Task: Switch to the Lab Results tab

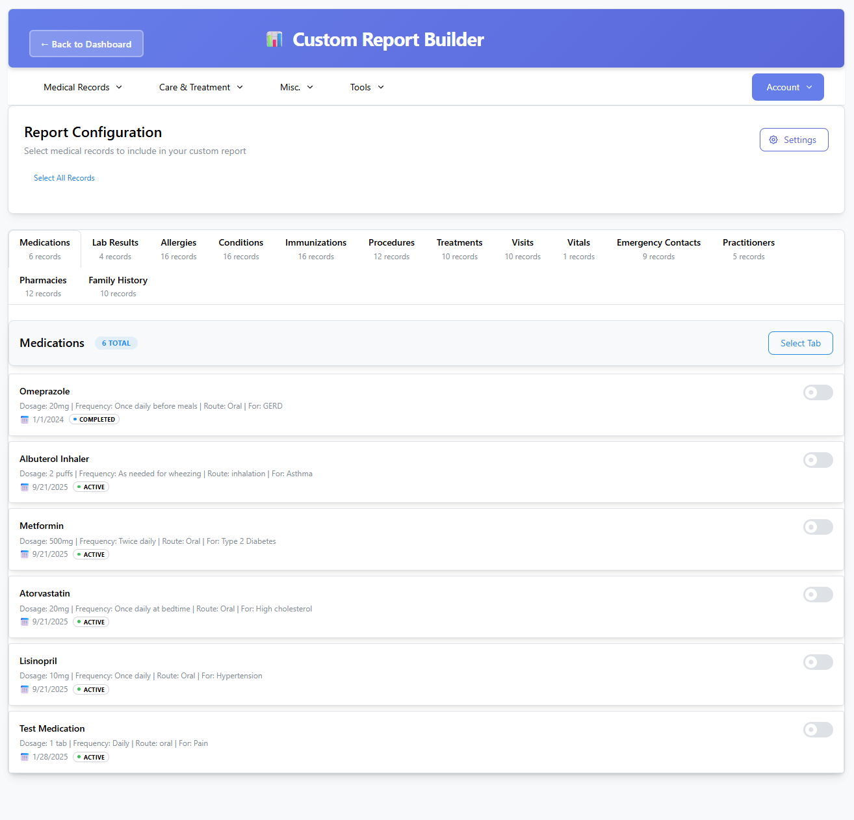Action: coord(115,249)
